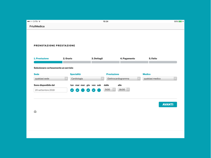Change the dalle start time dropdown
211x158 pixels.
(110, 89)
